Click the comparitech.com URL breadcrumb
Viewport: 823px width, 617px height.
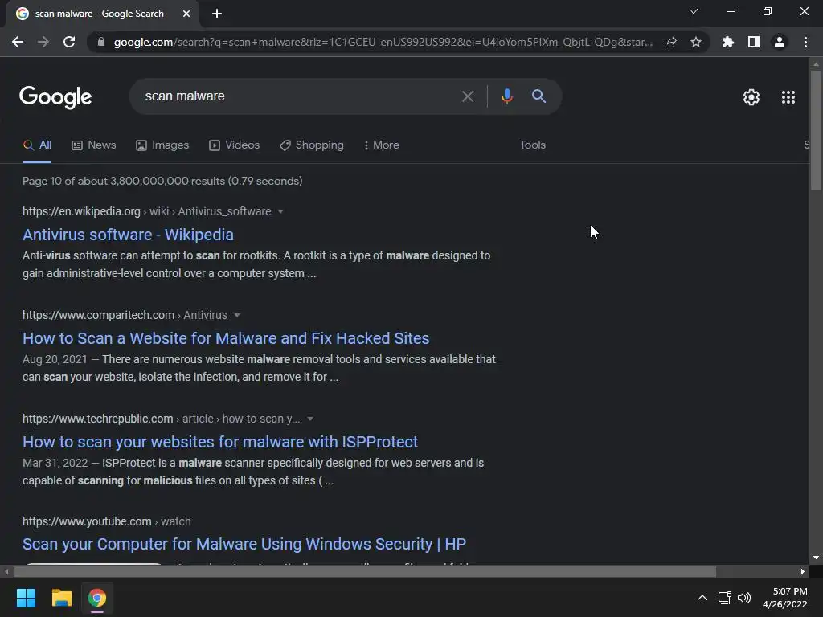[125, 315]
